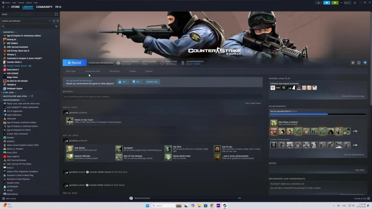This screenshot has width=372, height=209.
Task: Open Points in Your Favor achievement icon
Action: pyautogui.click(x=70, y=121)
